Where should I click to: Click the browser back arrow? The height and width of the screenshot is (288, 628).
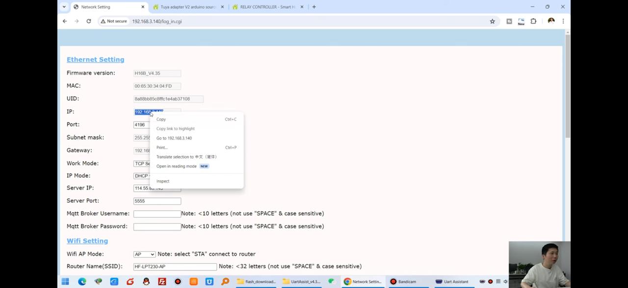(x=65, y=21)
